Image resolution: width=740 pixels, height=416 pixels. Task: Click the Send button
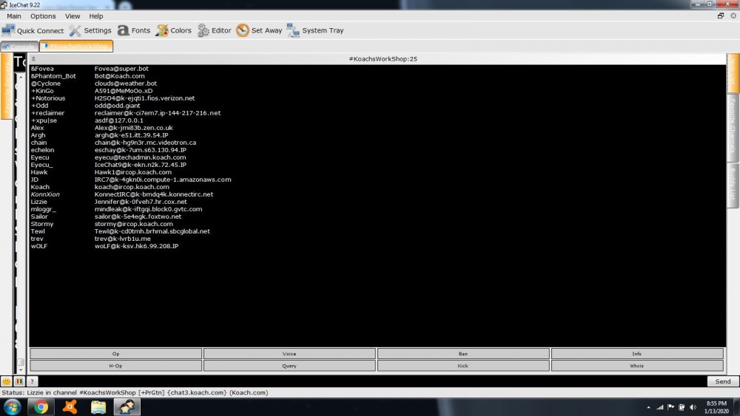pos(722,381)
